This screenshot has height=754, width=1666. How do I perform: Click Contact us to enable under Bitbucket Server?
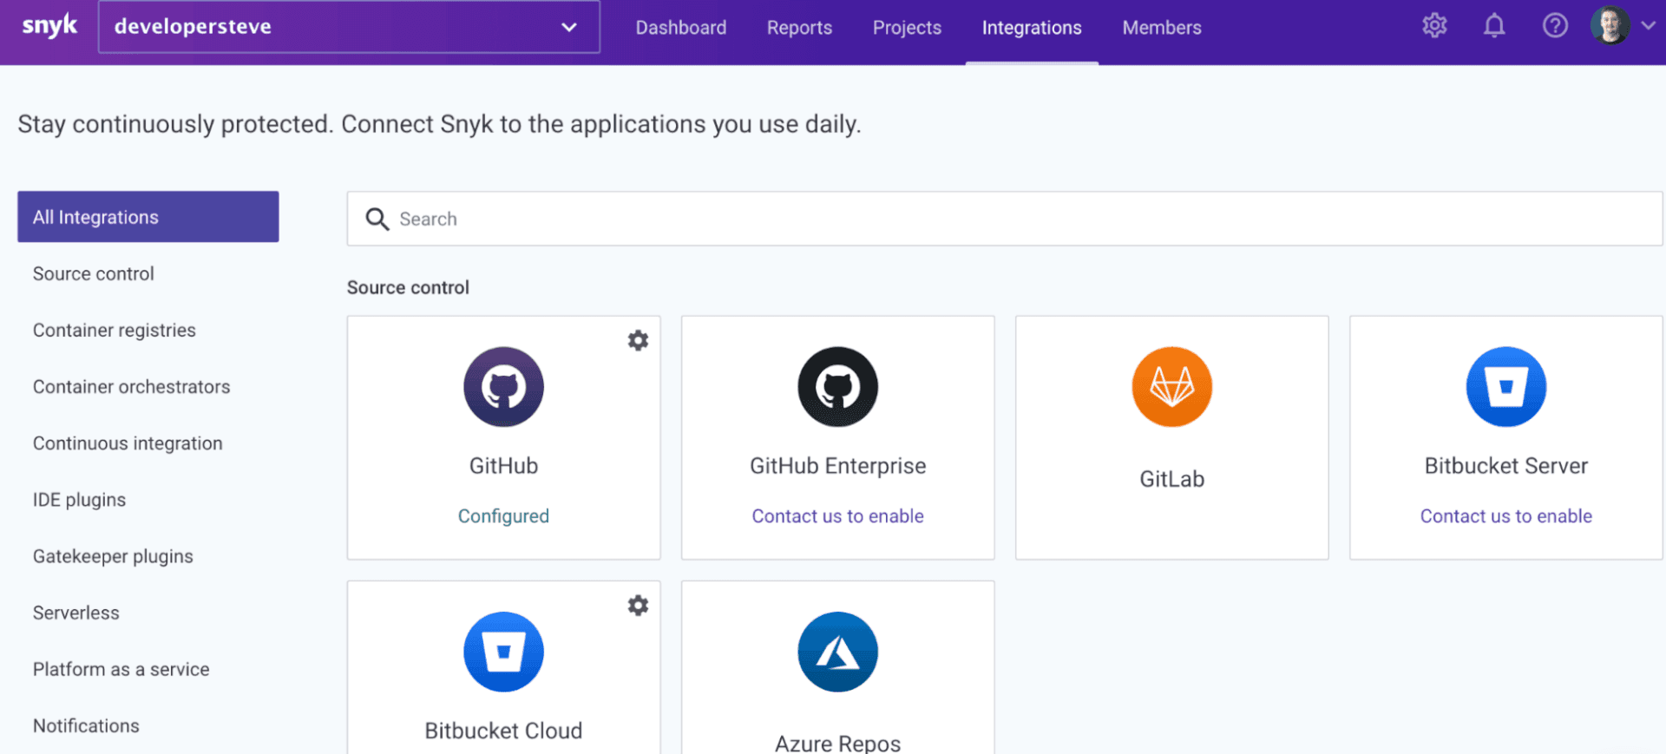[1505, 516]
